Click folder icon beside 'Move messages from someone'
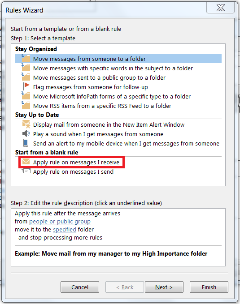Screen dimensions: 240x304 pyautogui.click(x=26, y=58)
